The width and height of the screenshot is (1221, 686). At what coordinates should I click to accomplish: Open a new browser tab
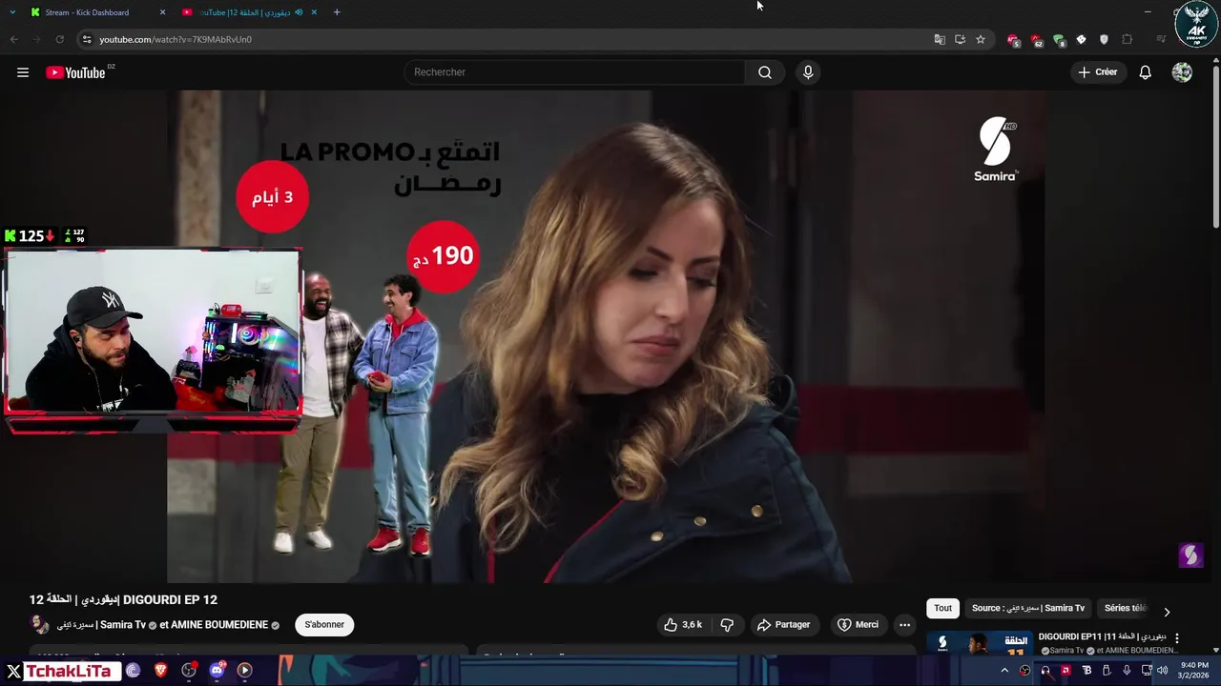click(337, 12)
